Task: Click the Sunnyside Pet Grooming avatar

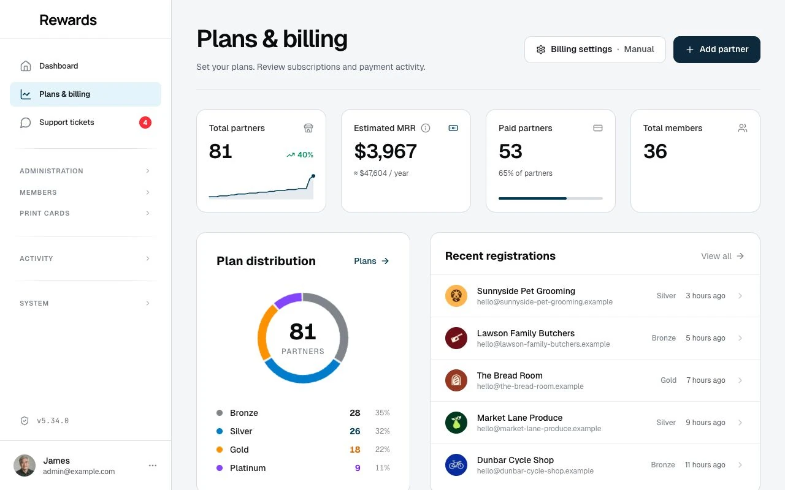Action: tap(456, 296)
